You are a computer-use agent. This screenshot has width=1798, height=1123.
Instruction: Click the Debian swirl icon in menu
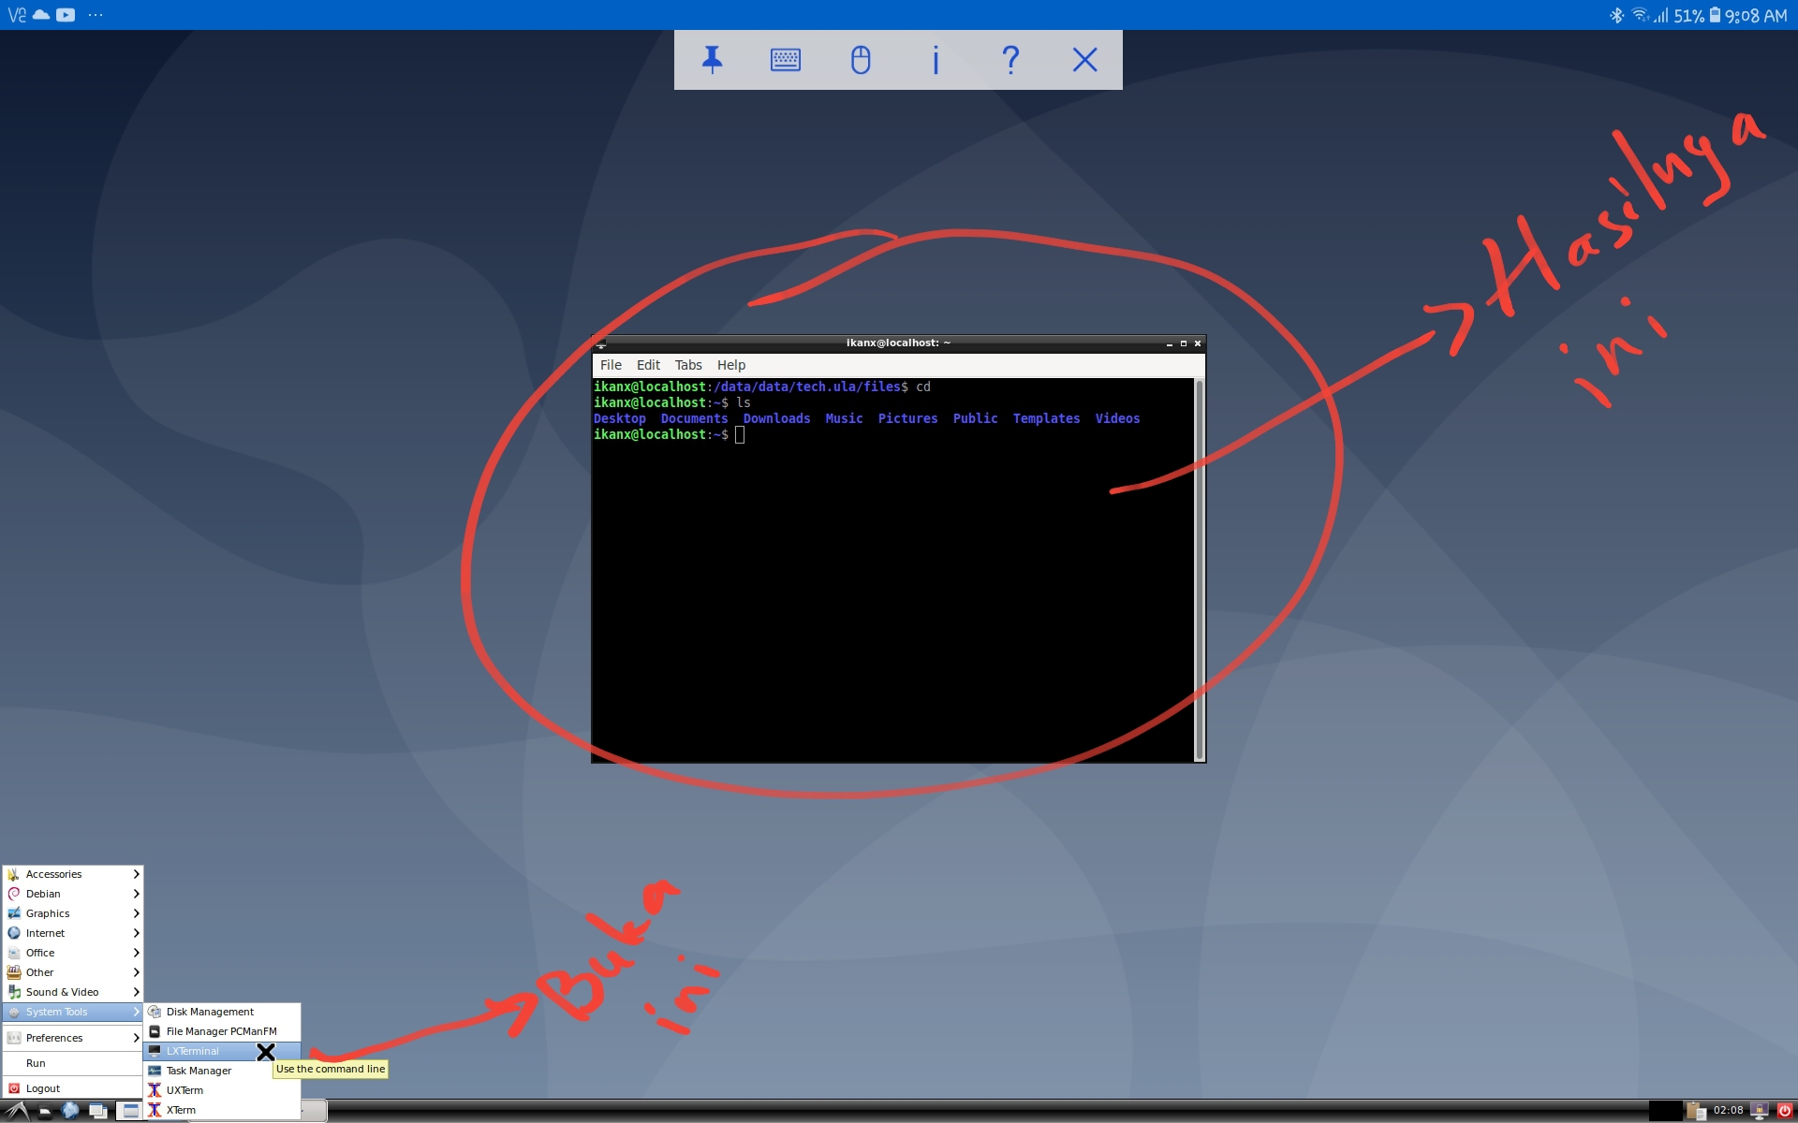pos(14,894)
